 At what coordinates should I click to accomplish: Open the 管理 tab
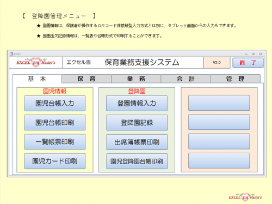(x=236, y=79)
